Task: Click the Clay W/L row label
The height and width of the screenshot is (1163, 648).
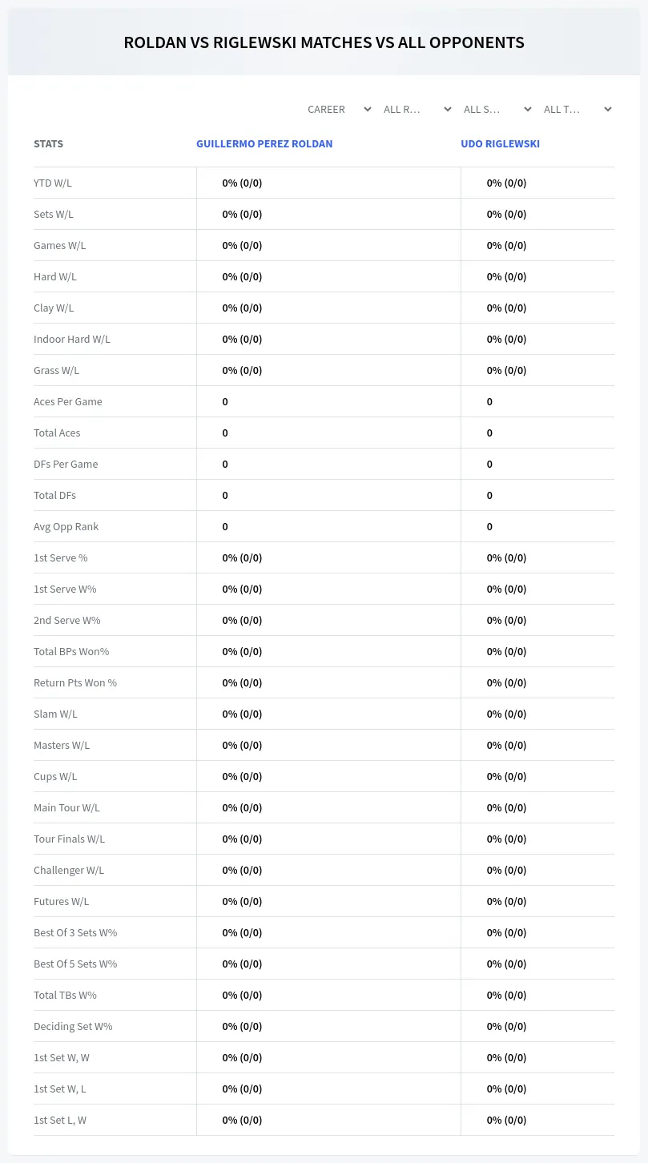Action: [54, 308]
